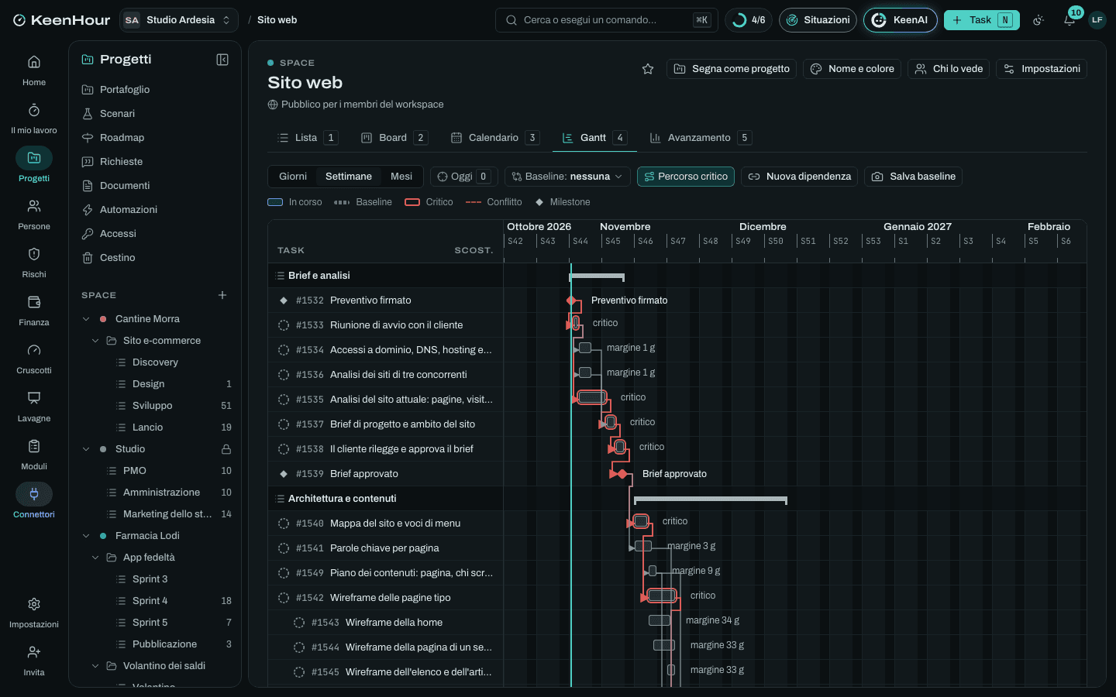1116x697 pixels.
Task: Click the Invita add-person icon
Action: tap(34, 652)
